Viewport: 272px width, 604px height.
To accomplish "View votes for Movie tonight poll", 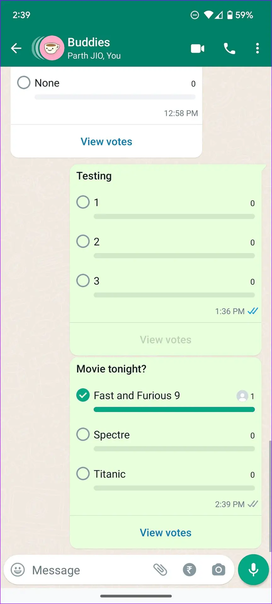I will (x=166, y=533).
